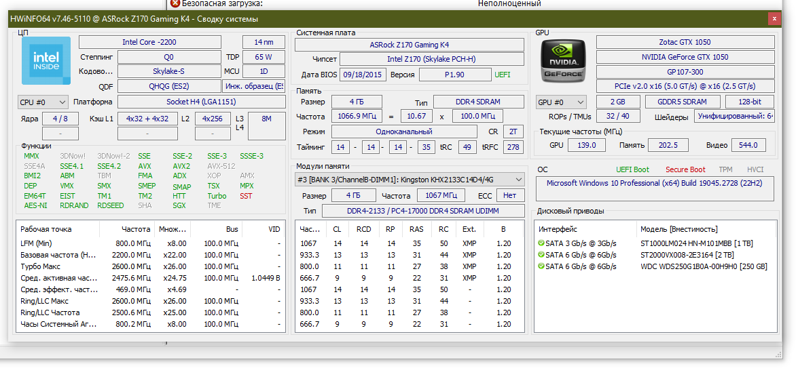The height and width of the screenshot is (385, 798).
Task: Click the QHQG (ES2) QDF field
Action: tap(170, 86)
